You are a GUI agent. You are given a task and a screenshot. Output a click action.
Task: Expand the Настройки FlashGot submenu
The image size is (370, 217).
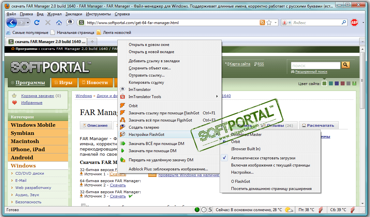(x=169, y=135)
